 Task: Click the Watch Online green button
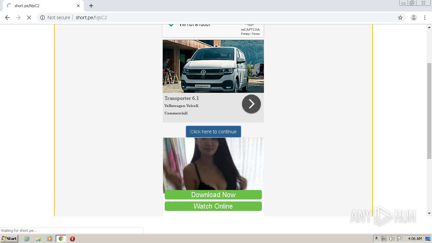213,206
